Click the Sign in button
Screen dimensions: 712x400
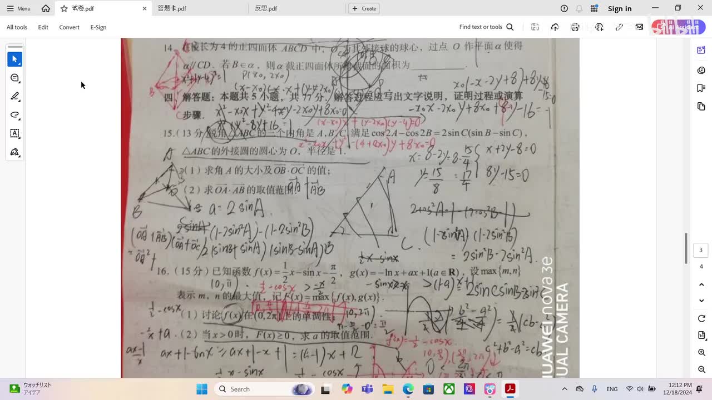pos(620,8)
